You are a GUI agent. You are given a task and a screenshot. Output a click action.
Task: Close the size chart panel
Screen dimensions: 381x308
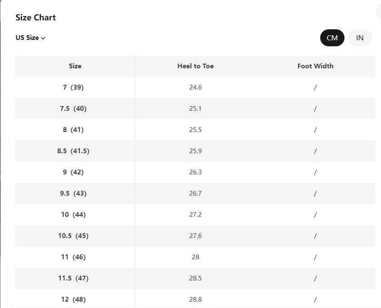pos(379,10)
